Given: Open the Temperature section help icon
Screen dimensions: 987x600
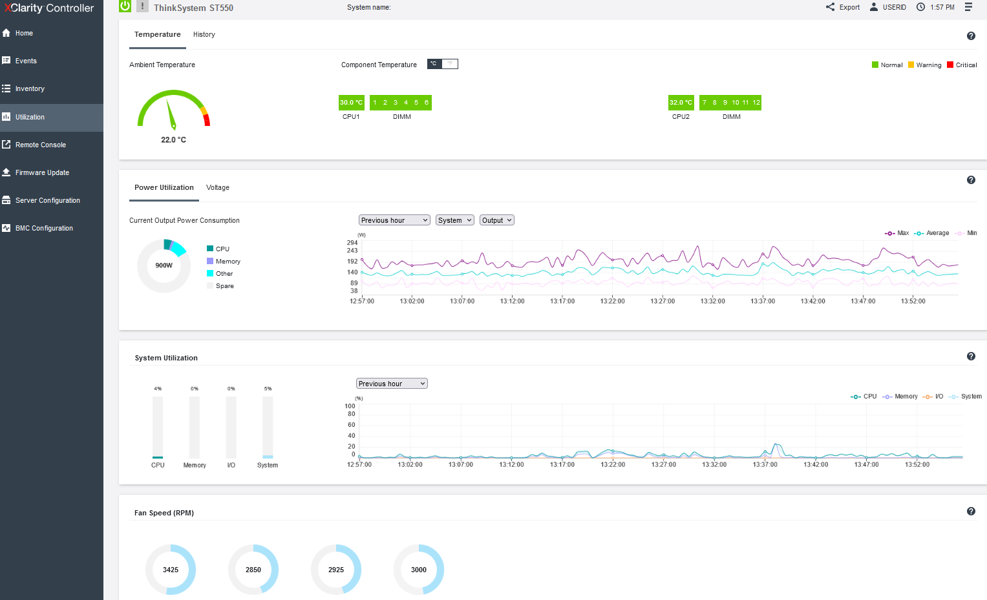Looking at the screenshot, I should [971, 36].
